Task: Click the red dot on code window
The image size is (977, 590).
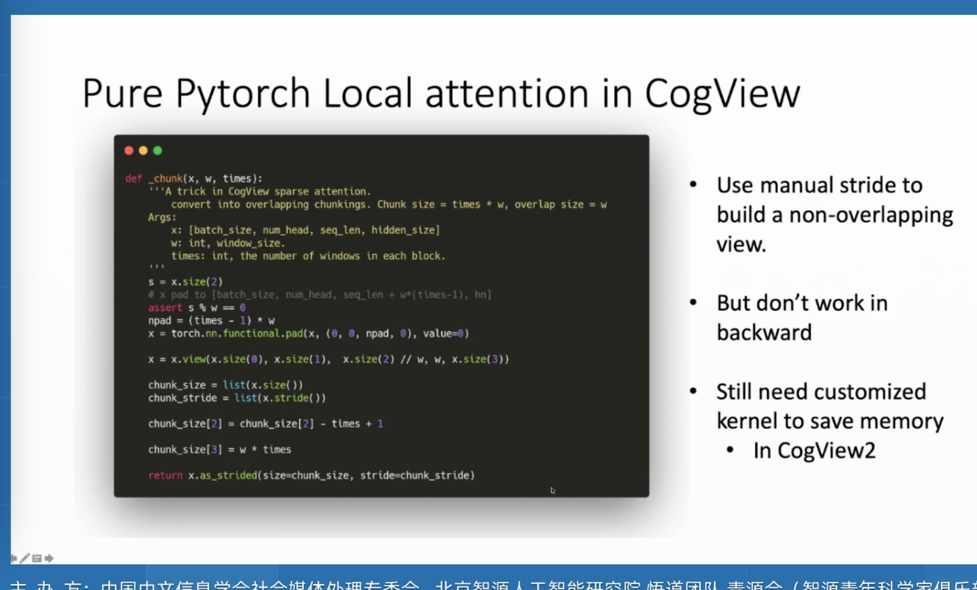Action: pyautogui.click(x=129, y=150)
